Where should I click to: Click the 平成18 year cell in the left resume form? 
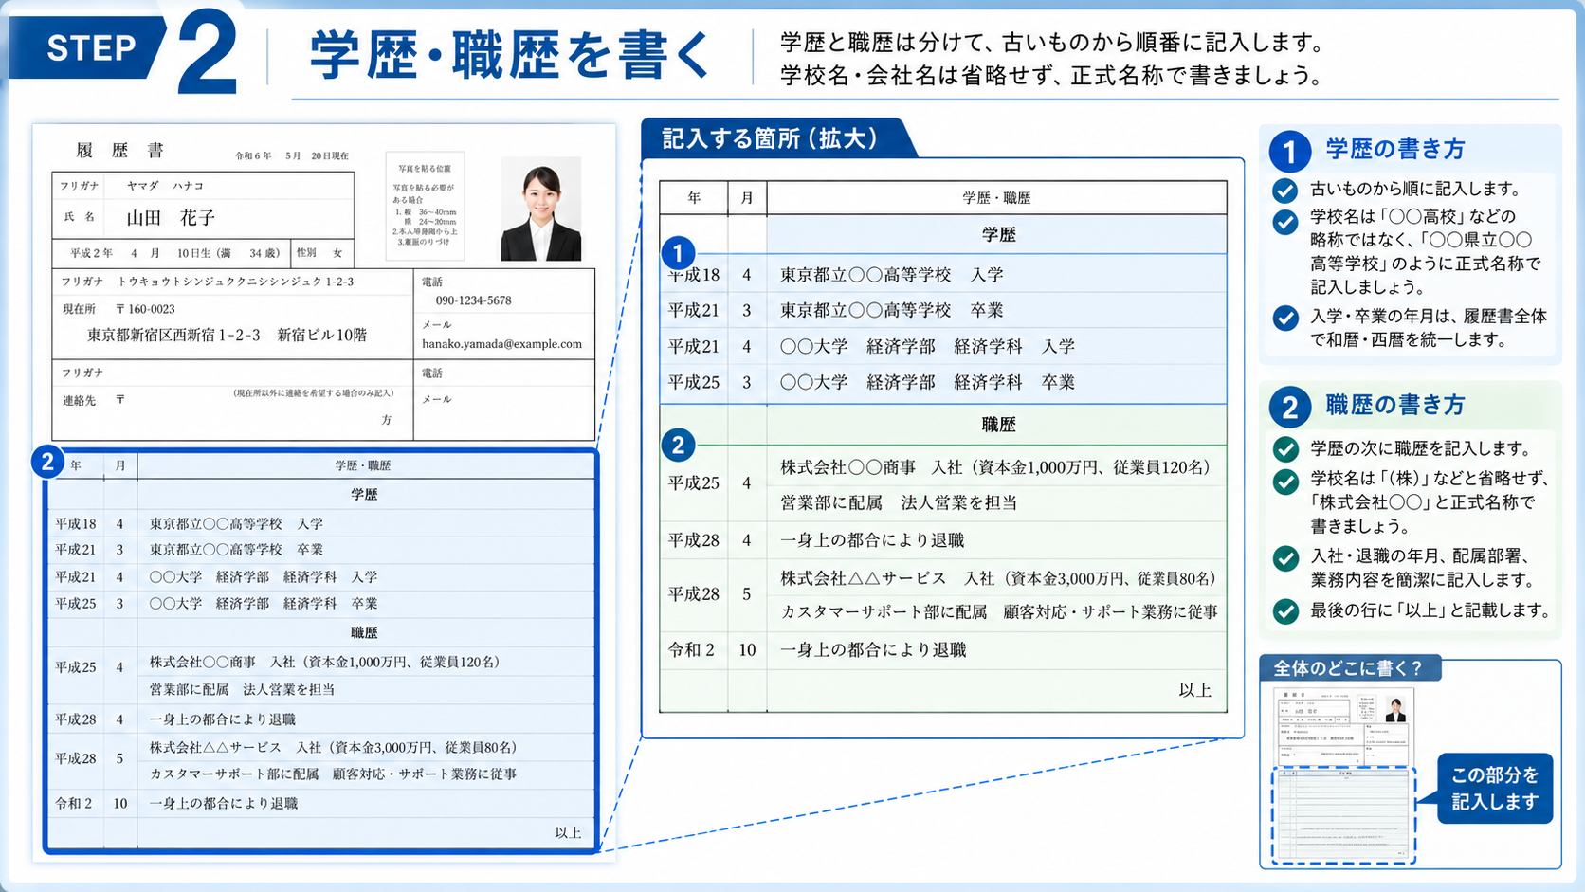76,524
